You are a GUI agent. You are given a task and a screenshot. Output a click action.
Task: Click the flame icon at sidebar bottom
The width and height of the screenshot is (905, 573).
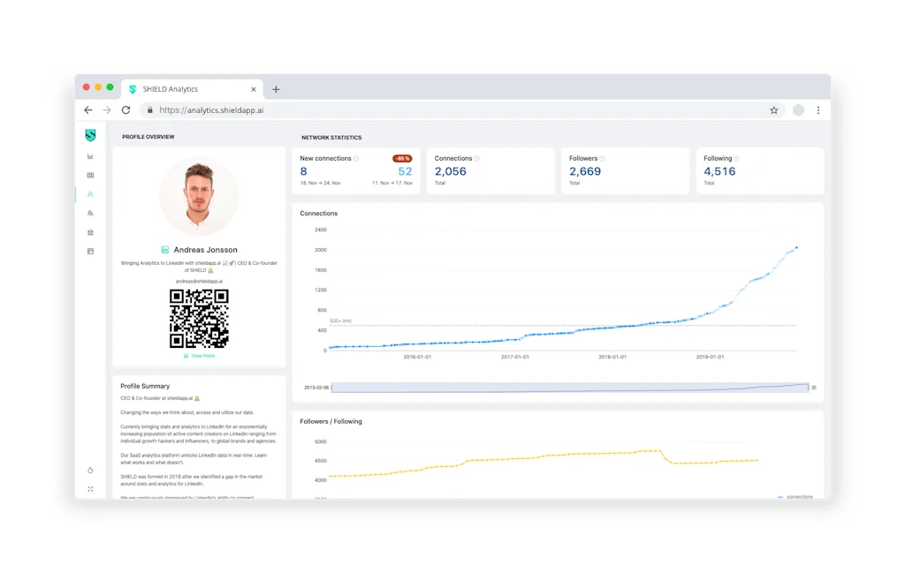(x=90, y=471)
